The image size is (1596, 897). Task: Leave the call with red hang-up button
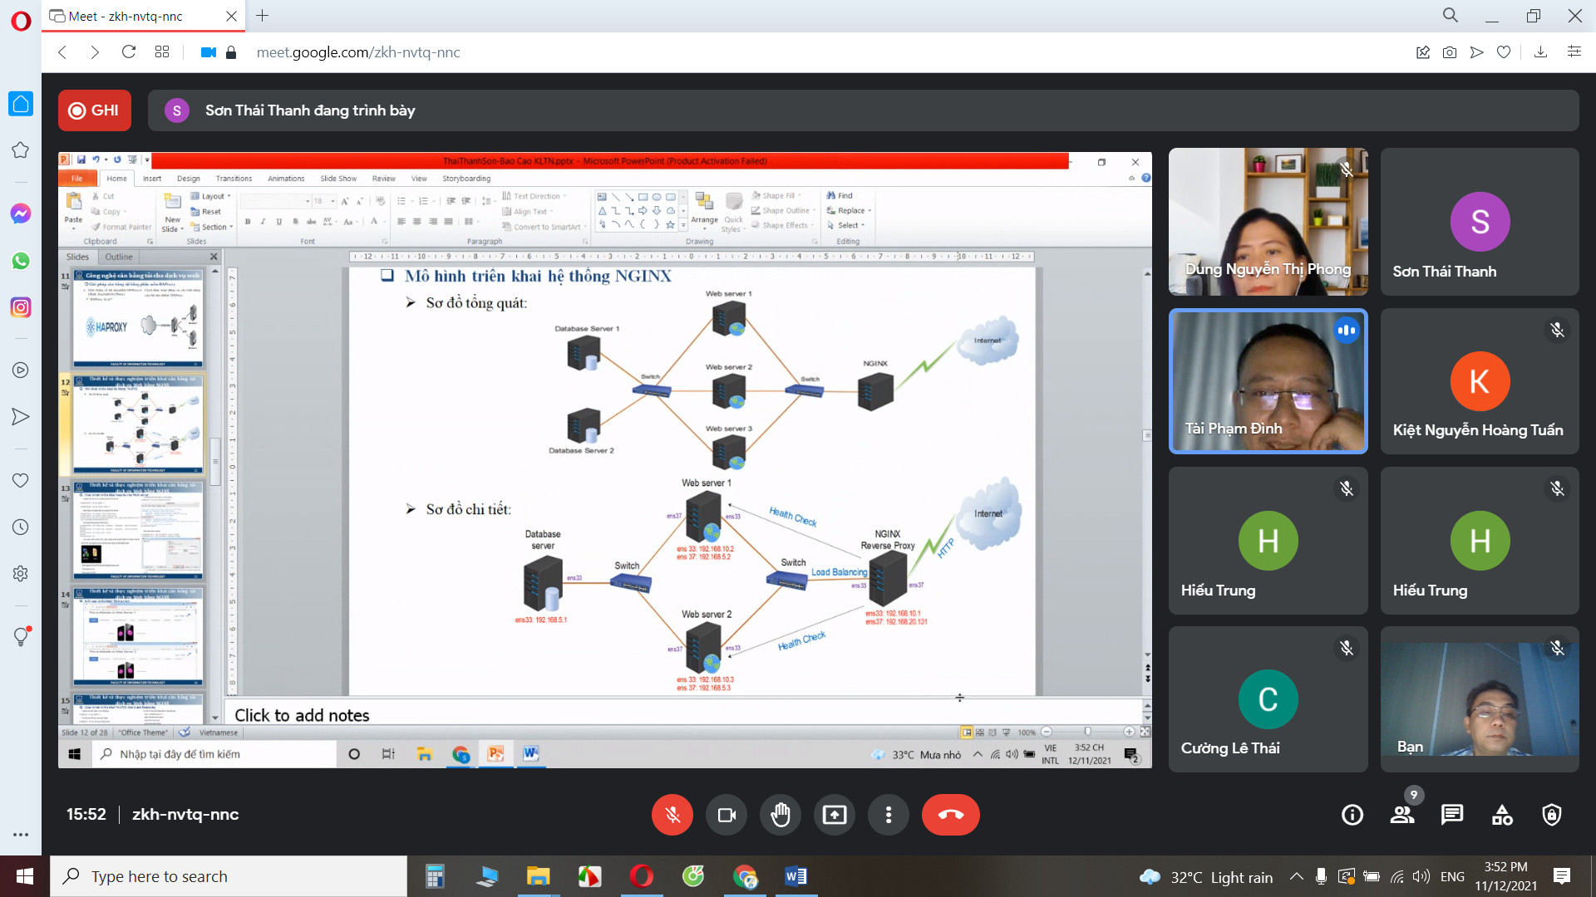(950, 815)
